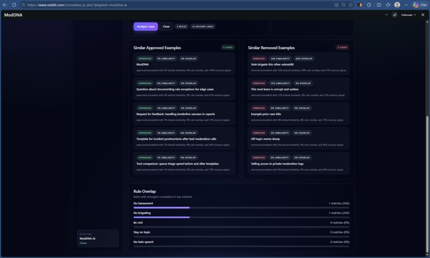Click the 12 HISTORY LINES badge
Screen dimensions: 430x258
(203, 27)
